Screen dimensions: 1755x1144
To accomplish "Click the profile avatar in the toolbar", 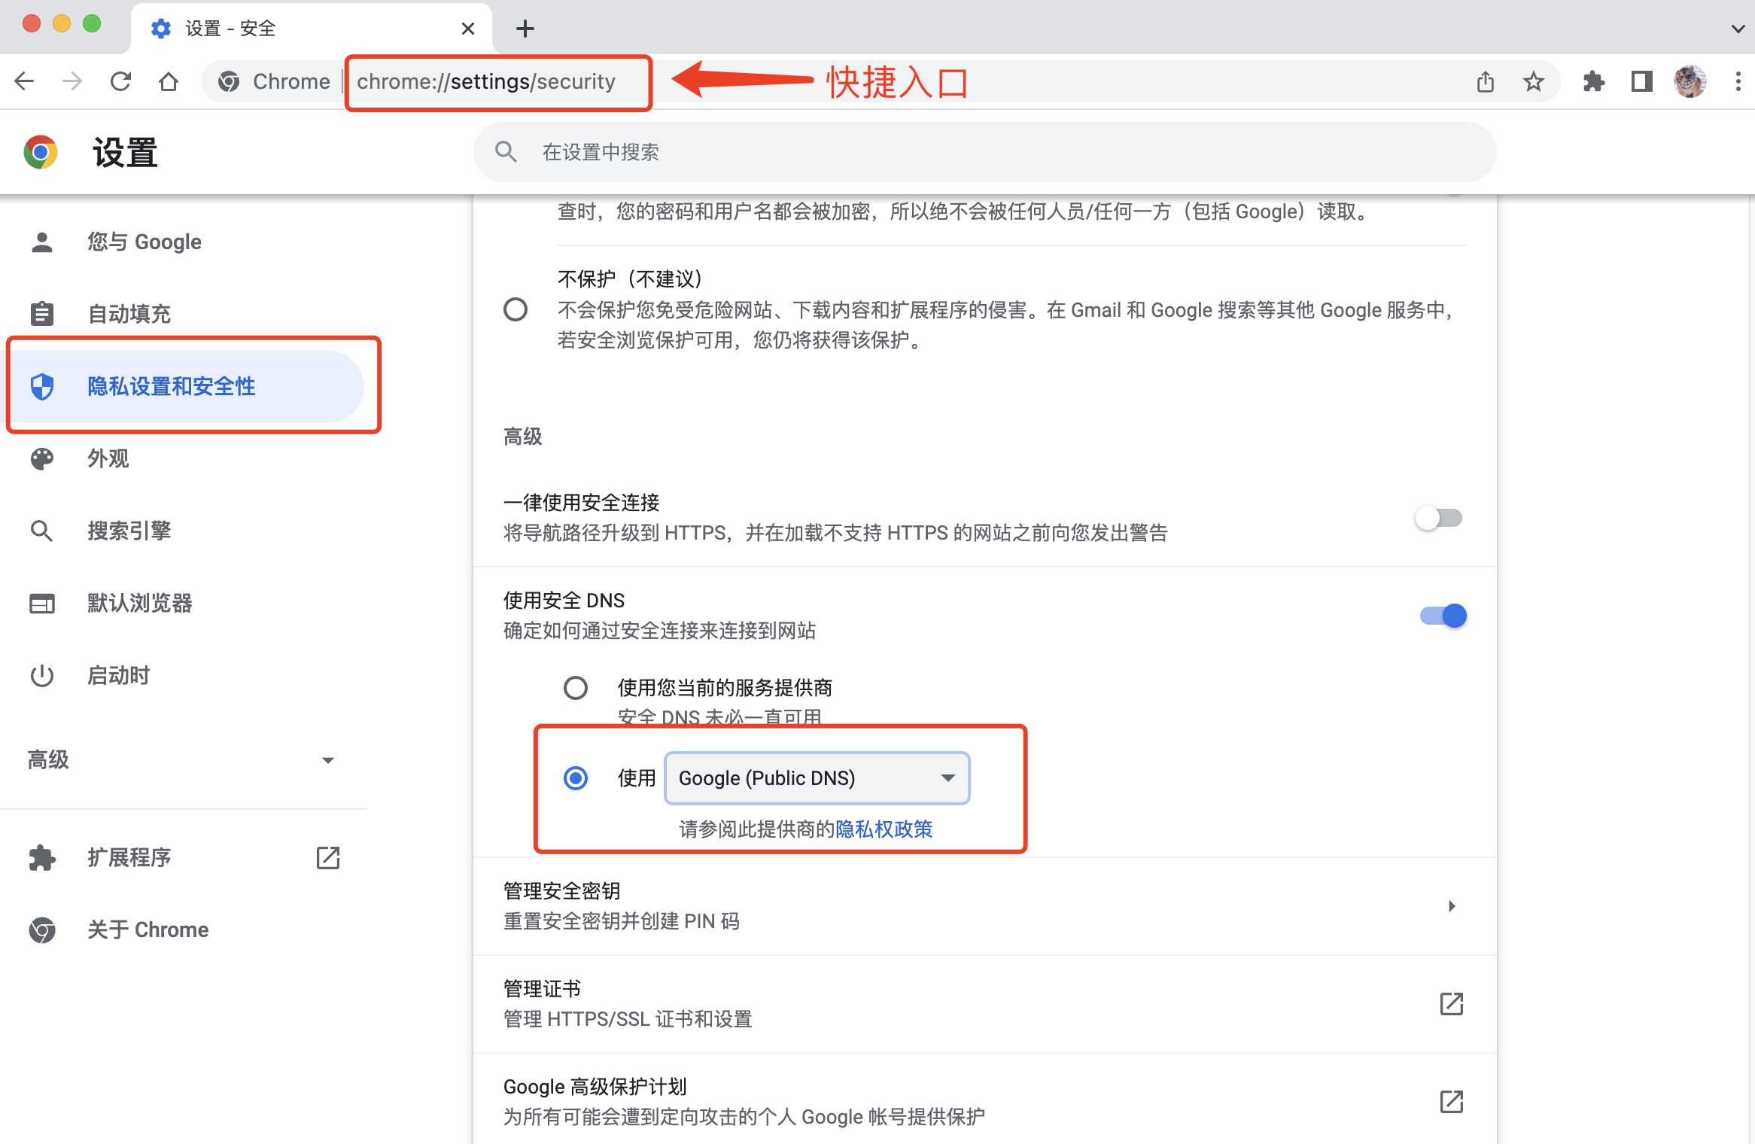I will (1690, 81).
